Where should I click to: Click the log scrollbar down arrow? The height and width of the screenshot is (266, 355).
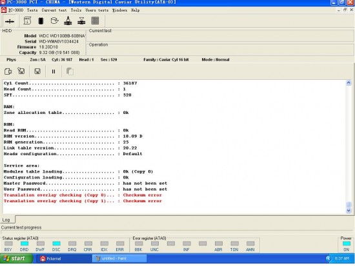tap(349, 211)
